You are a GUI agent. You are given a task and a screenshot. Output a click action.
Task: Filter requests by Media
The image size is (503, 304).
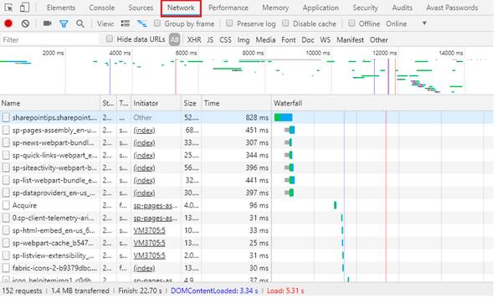[265, 40]
